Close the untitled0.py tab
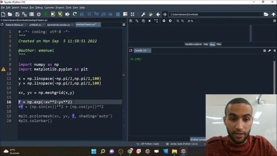This screenshot has width=277, height=156. coord(44,25)
